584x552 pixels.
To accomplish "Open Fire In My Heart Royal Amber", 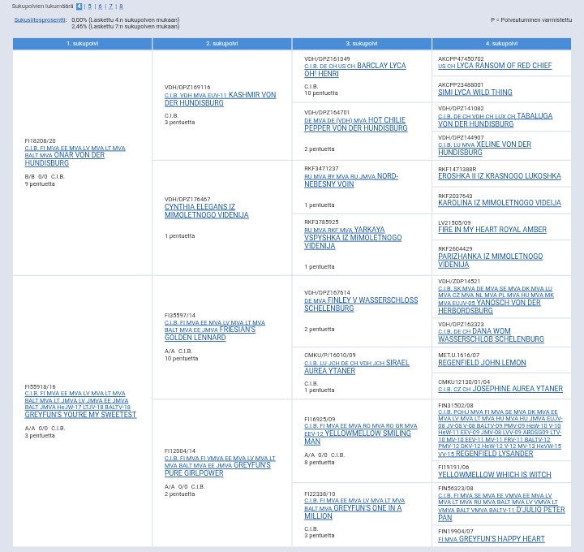I will click(x=492, y=230).
